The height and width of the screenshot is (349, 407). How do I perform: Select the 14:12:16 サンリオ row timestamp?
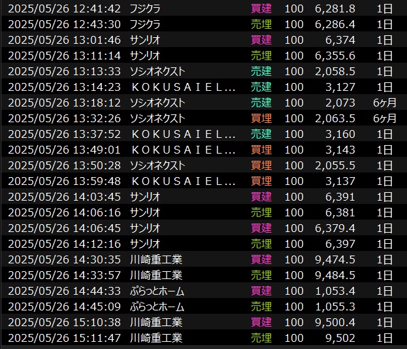point(65,244)
